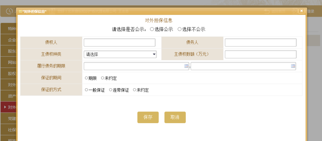This screenshot has width=322, height=141.
Task: Select the 选择公示 radio option
Action: point(152,29)
